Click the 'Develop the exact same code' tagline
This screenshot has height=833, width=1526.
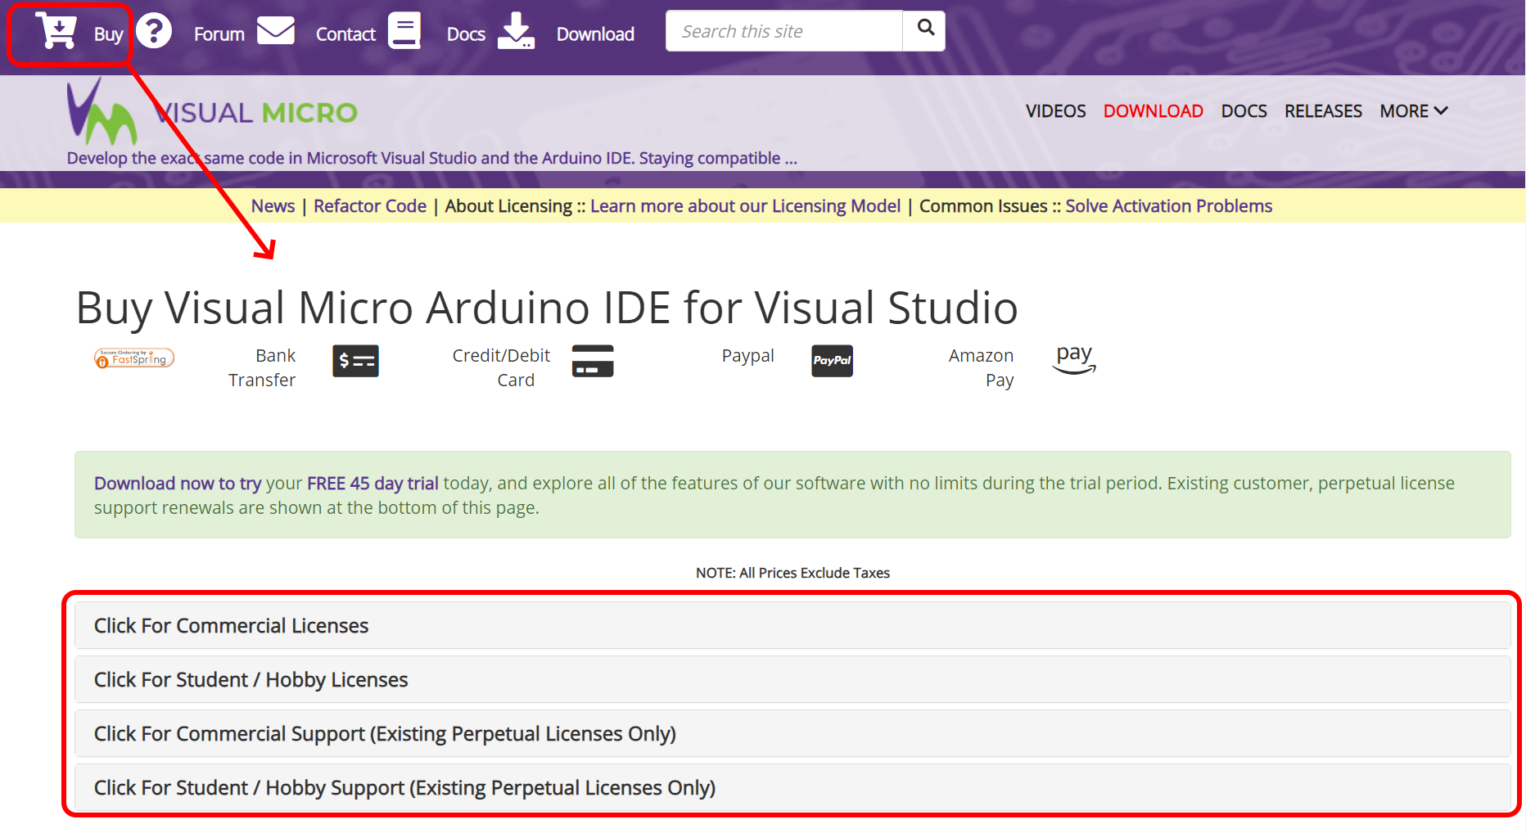coord(432,158)
